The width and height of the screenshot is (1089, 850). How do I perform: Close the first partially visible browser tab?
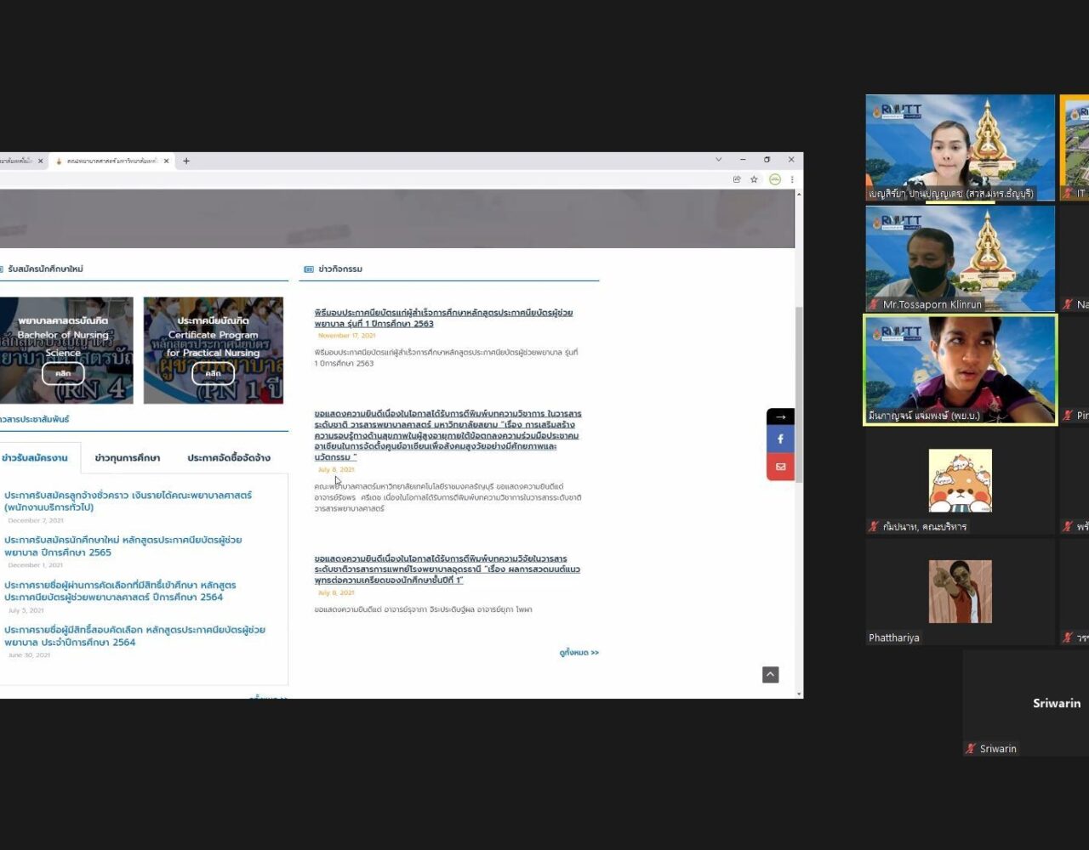[x=40, y=161]
